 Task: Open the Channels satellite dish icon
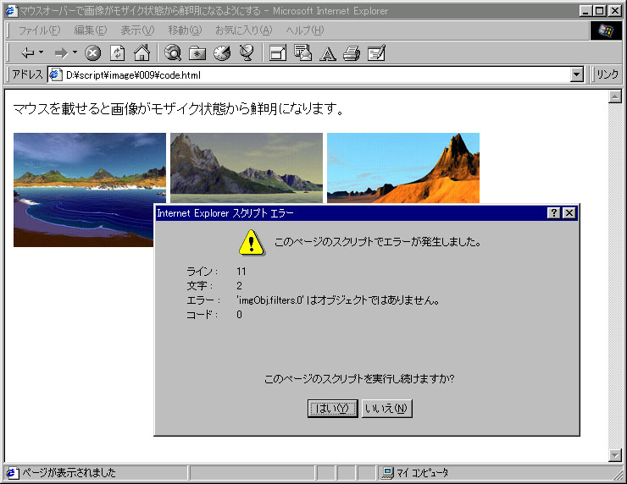[247, 52]
